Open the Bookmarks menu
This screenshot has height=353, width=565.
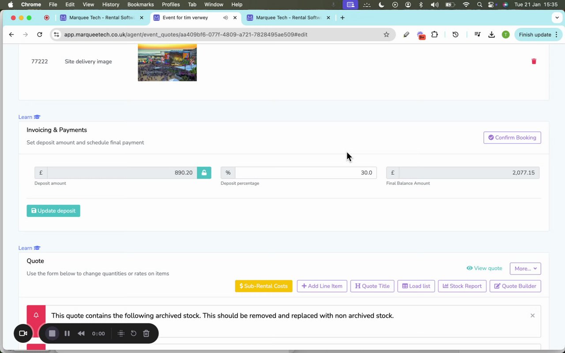[x=140, y=4]
